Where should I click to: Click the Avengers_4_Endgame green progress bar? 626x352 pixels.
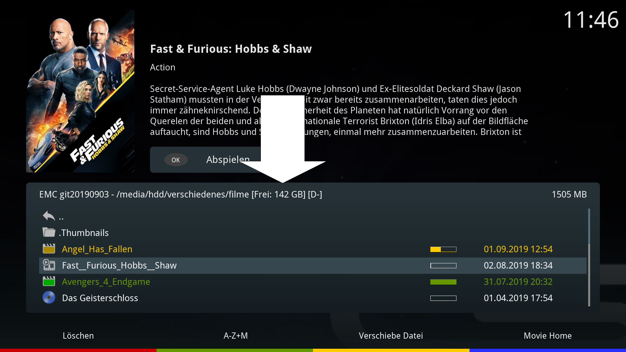443,282
